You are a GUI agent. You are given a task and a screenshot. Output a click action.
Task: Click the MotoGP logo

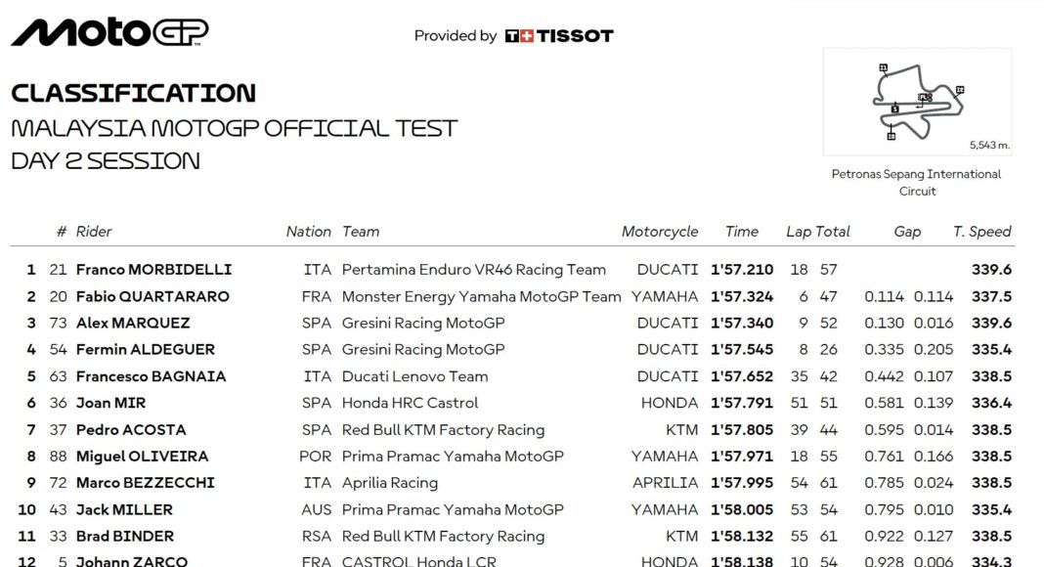(109, 32)
